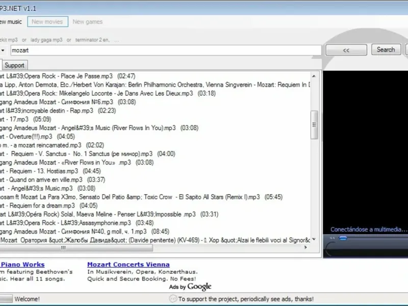Switch to the New music tab
408x306 pixels.
11,22
